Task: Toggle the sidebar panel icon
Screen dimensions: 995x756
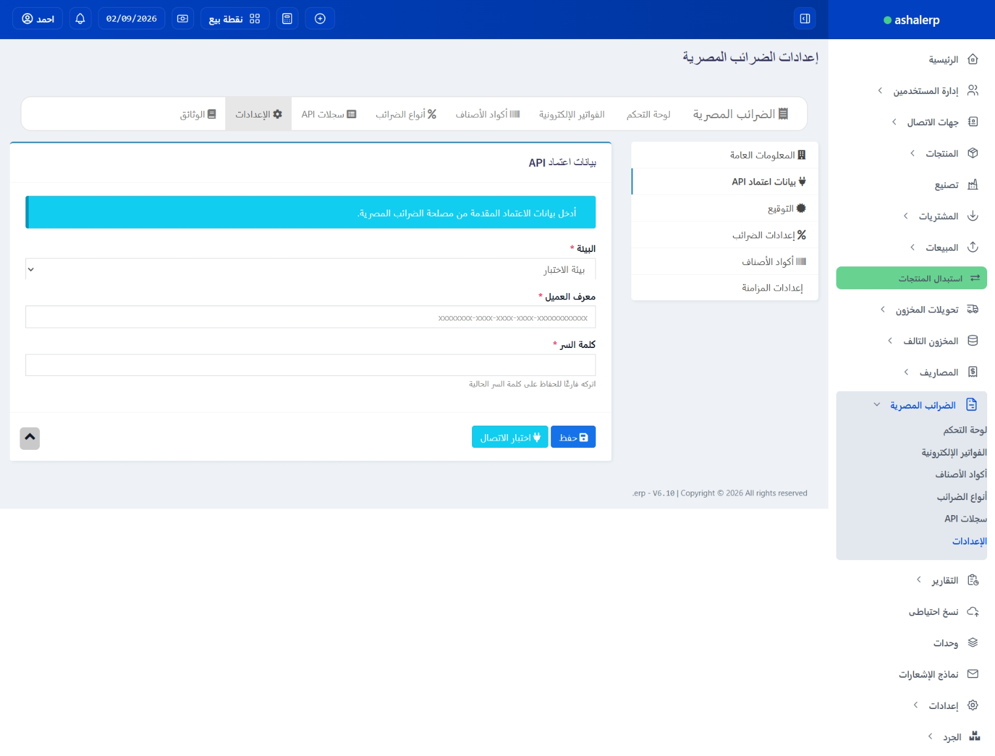Action: [805, 18]
